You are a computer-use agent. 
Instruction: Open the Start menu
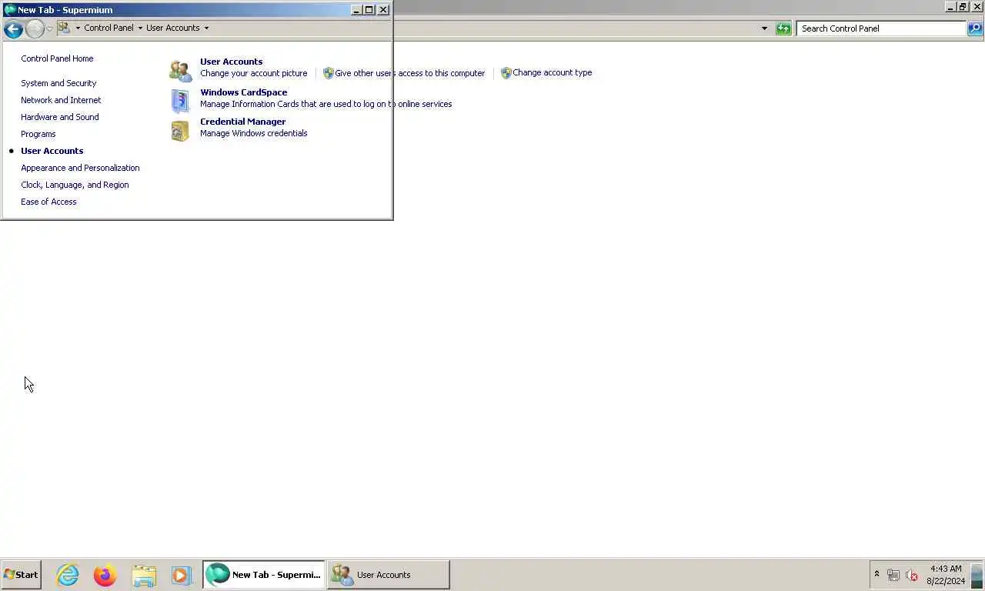21,575
